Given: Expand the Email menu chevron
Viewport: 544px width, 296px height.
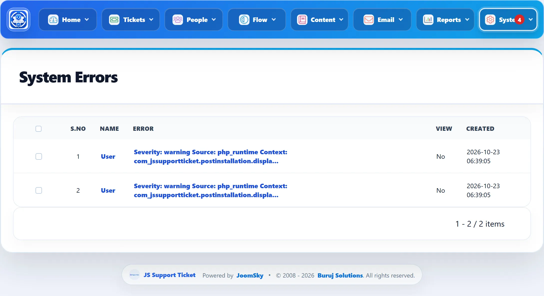Looking at the screenshot, I should coord(401,20).
